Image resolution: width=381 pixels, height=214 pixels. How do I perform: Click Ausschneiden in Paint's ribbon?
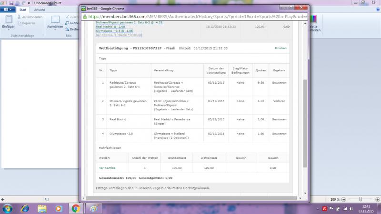pyautogui.click(x=30, y=17)
